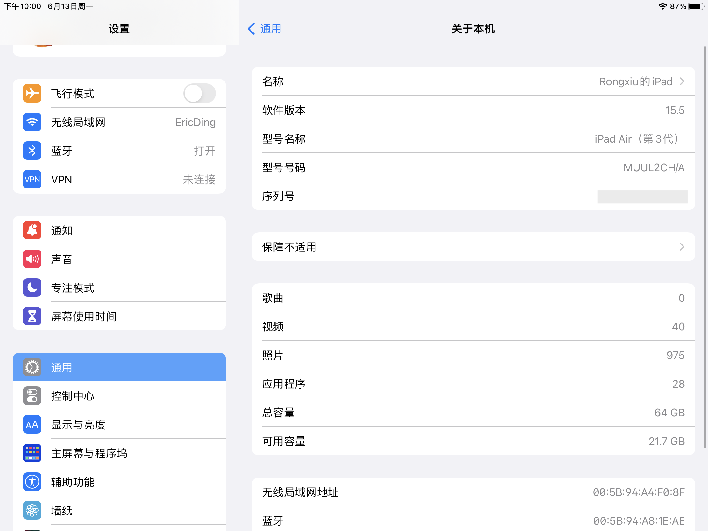Toggle the Airplane Mode switch
708x531 pixels.
[199, 94]
